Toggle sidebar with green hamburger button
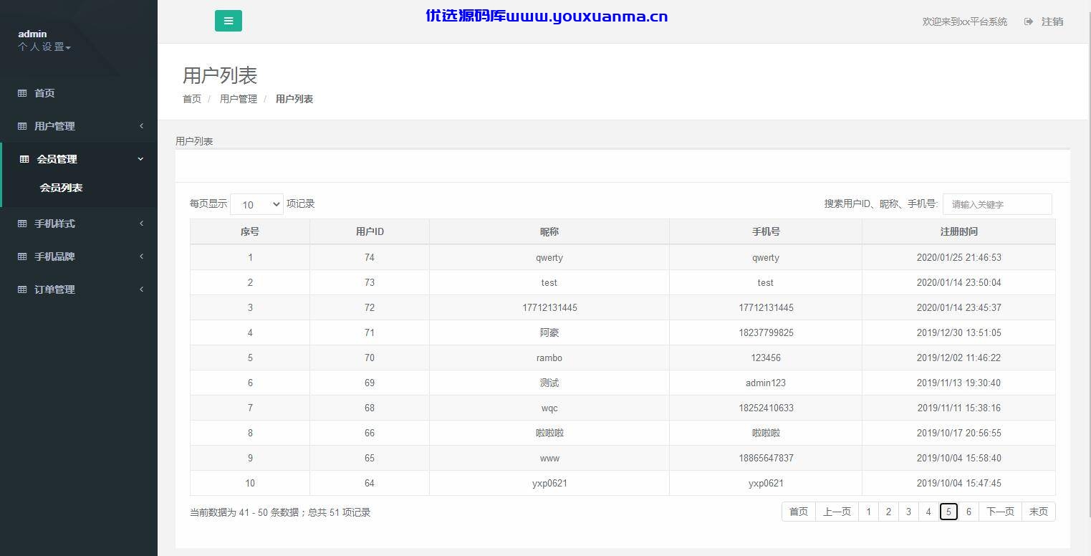Viewport: 1091px width, 556px height. pos(228,21)
